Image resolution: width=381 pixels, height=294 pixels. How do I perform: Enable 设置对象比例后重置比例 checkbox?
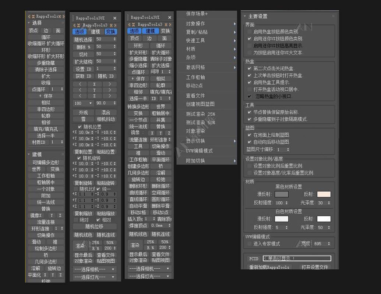249,166
